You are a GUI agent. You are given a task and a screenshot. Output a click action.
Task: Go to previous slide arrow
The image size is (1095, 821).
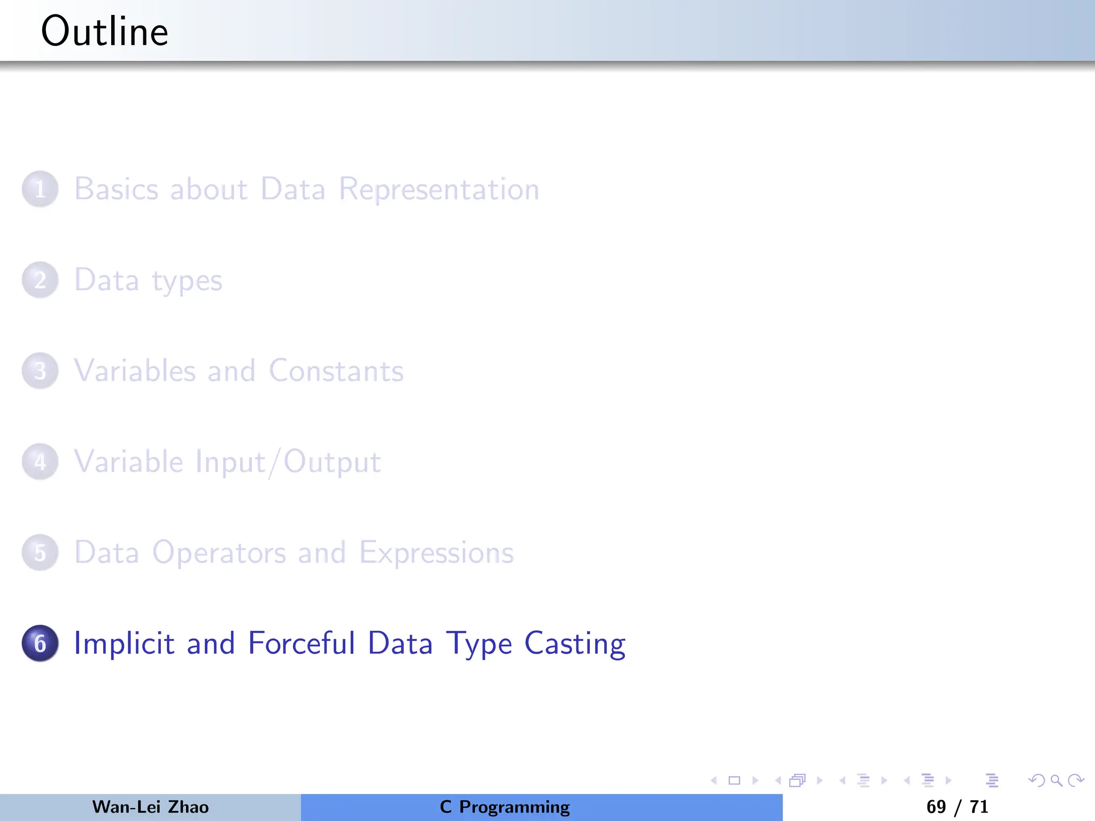(714, 780)
